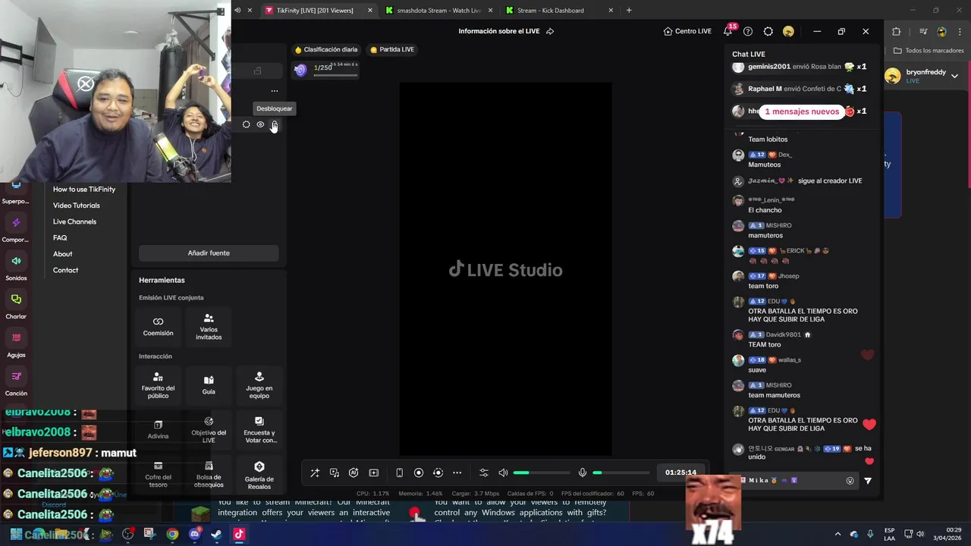
Task: Open the About link
Action: [63, 254]
